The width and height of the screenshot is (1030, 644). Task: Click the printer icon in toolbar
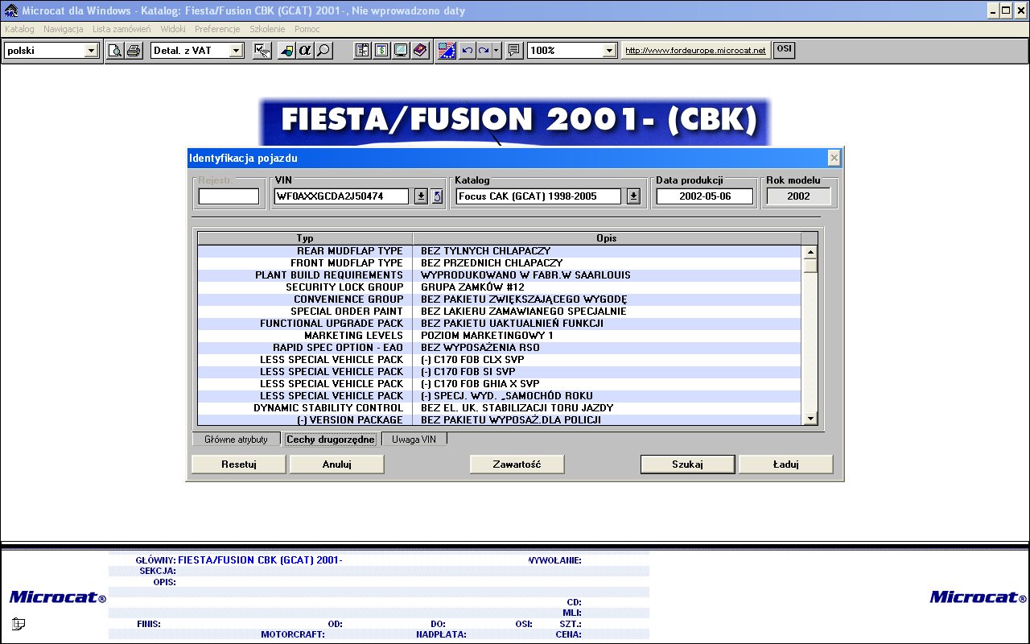(x=134, y=51)
